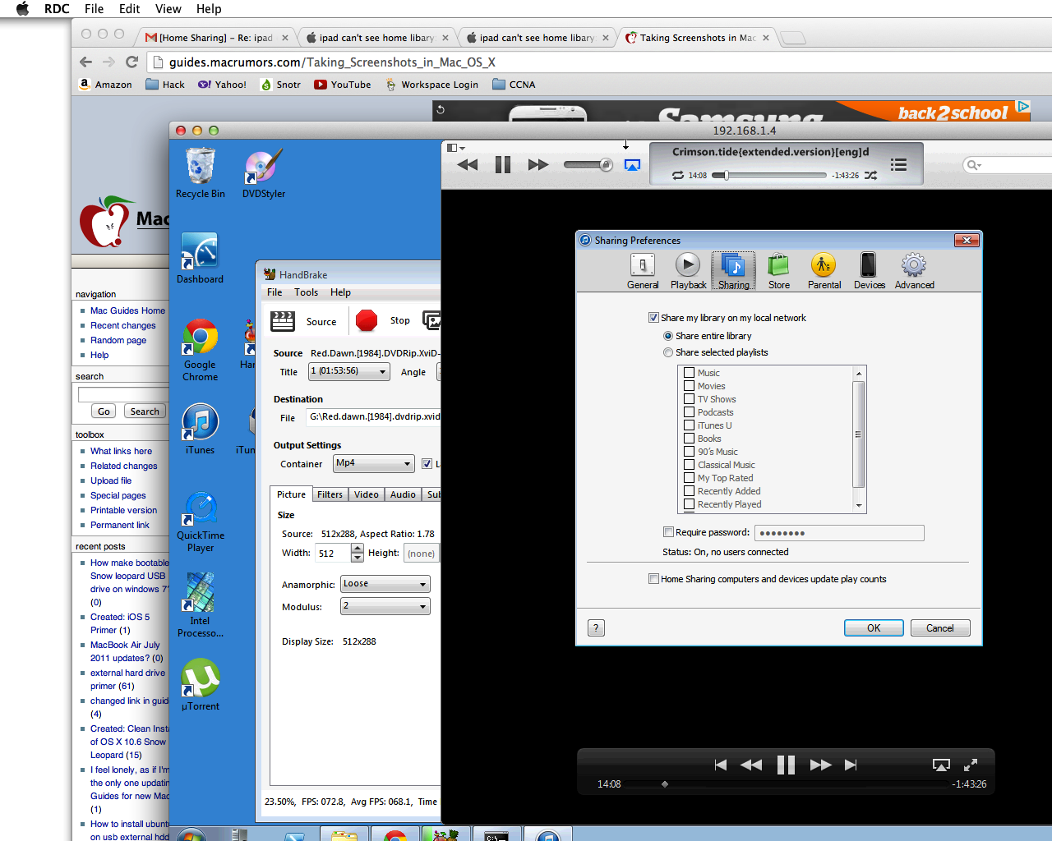The height and width of the screenshot is (841, 1052).
Task: Check the Music playlist checkbox
Action: coord(690,373)
